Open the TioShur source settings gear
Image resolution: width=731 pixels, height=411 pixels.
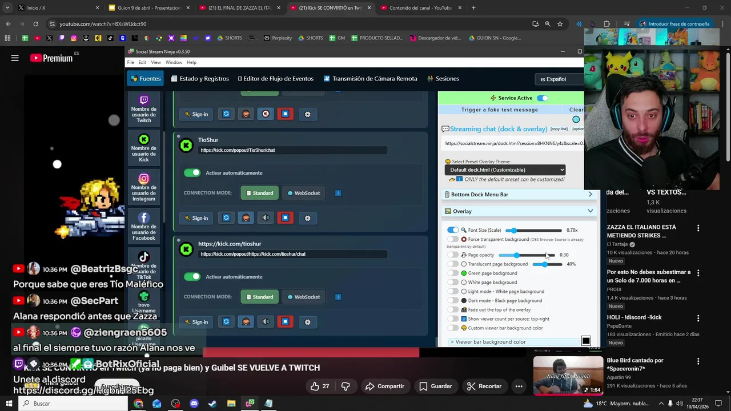(308, 218)
